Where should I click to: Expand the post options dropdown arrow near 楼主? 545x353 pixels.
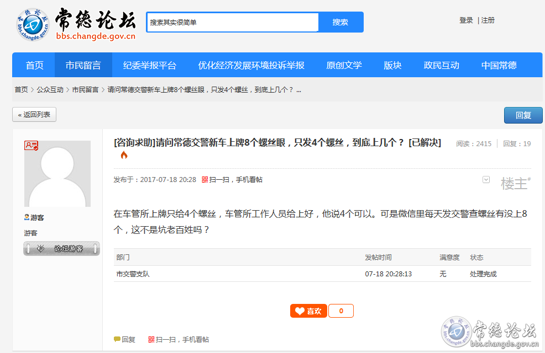486,180
